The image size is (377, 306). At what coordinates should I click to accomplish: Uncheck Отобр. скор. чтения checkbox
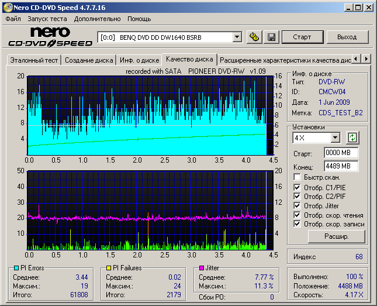[x=297, y=215]
